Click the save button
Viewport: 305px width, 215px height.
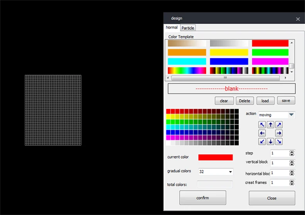tap(286, 100)
